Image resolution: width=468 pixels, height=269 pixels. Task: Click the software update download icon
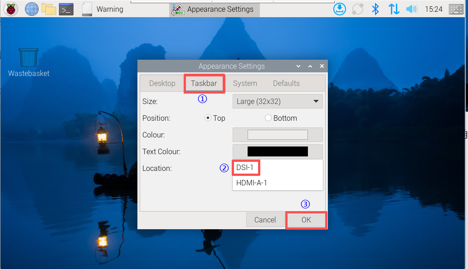pyautogui.click(x=340, y=9)
